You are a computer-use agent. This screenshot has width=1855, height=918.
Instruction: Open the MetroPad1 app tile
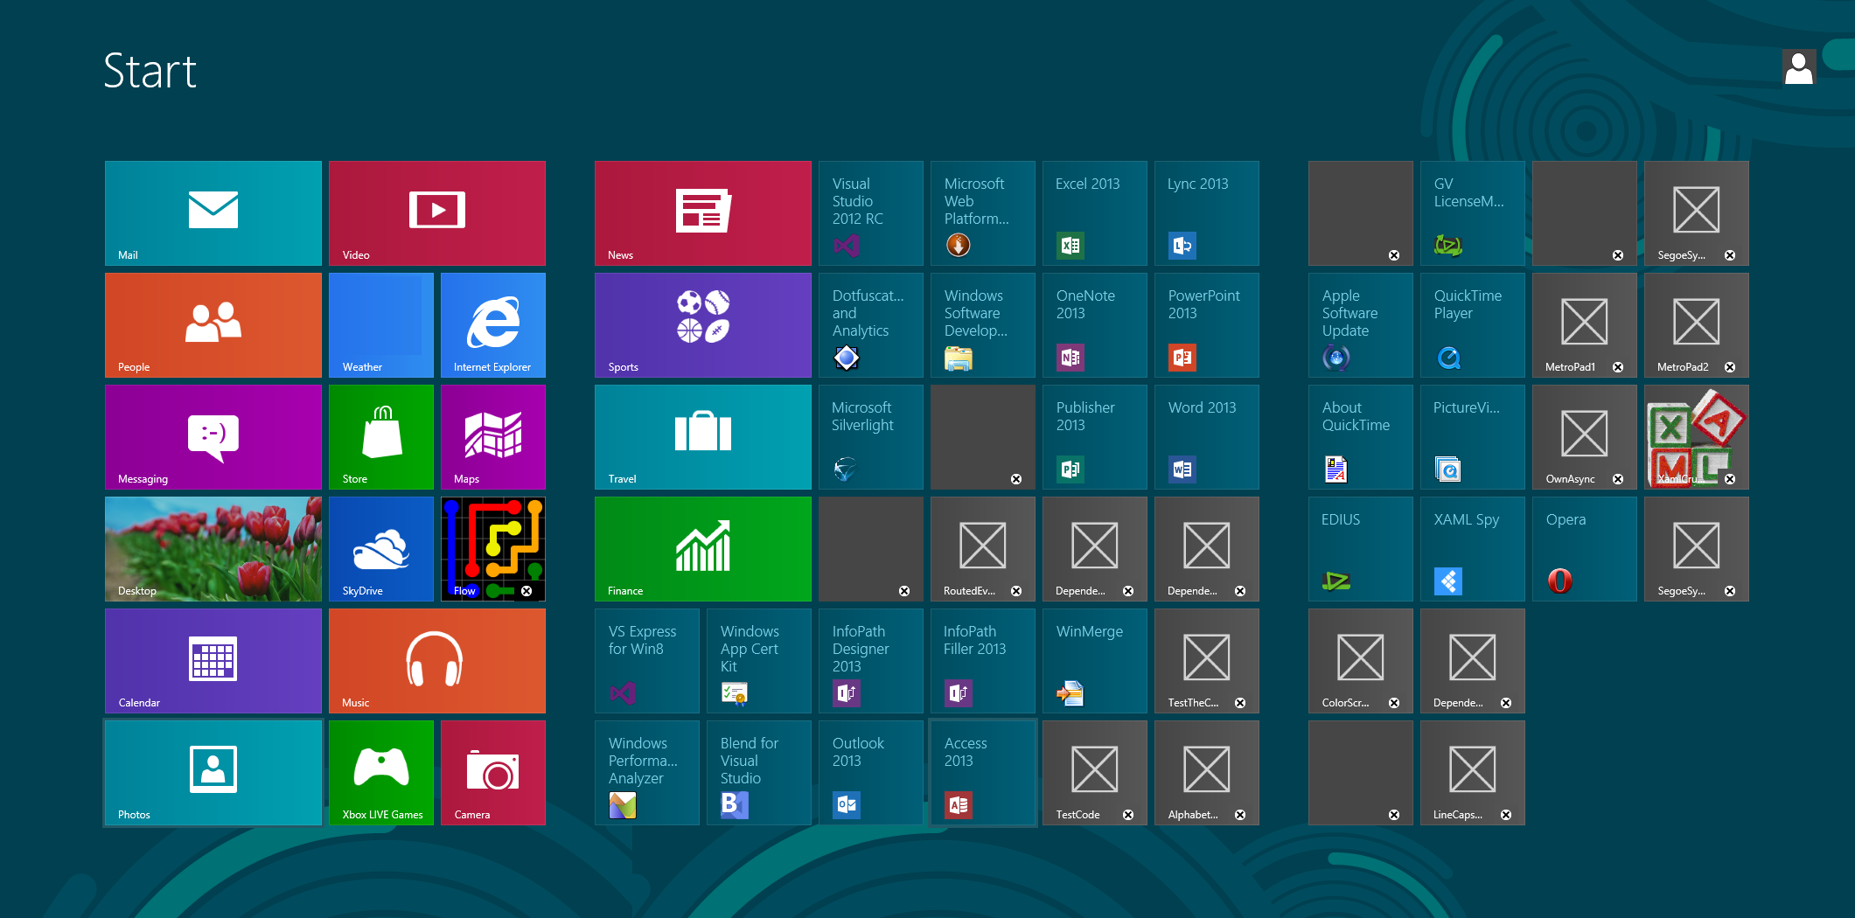click(1584, 324)
